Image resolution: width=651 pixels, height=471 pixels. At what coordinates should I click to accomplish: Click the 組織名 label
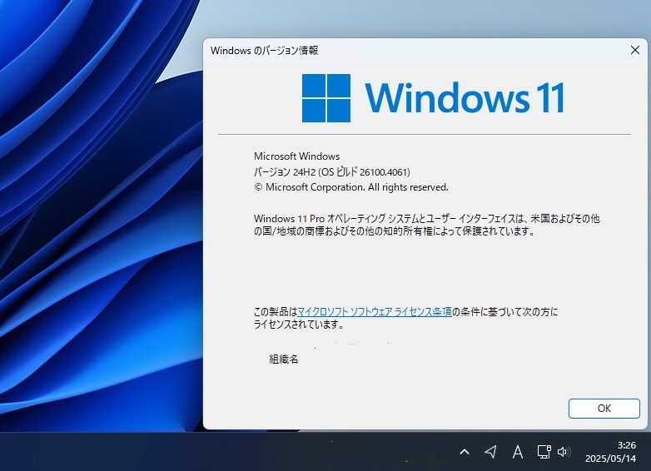click(284, 359)
